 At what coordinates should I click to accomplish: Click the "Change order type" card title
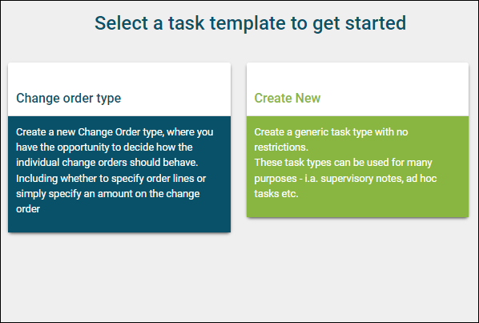click(68, 98)
